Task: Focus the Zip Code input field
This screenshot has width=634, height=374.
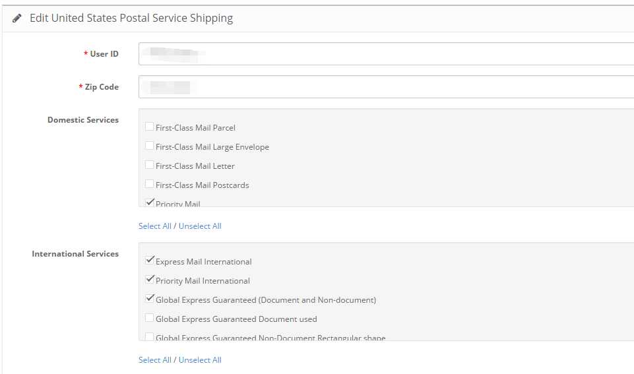Action: [386, 87]
